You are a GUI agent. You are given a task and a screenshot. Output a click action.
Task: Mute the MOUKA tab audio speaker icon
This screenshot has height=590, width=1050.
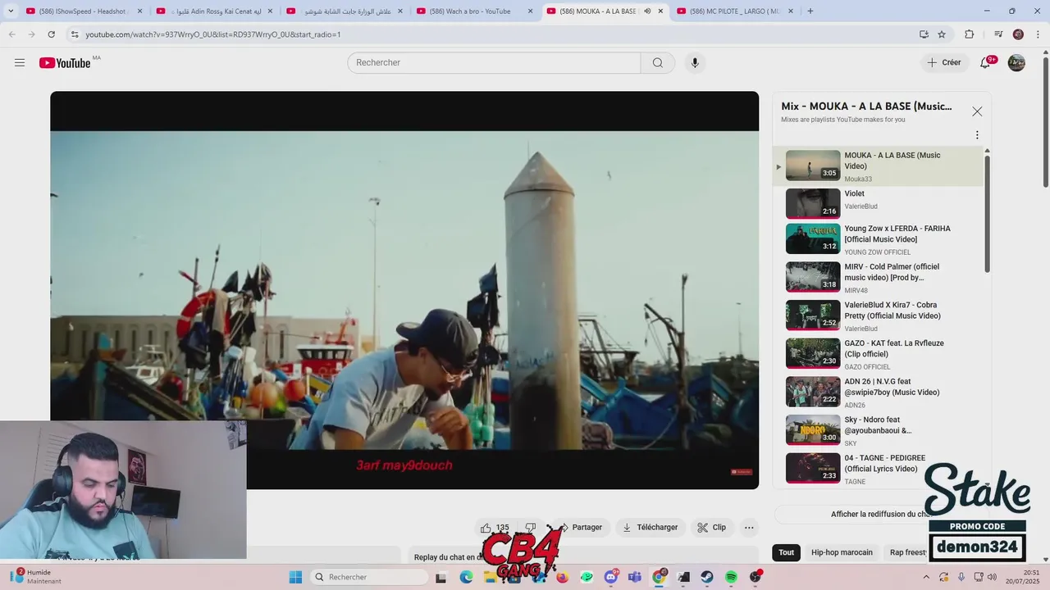coord(647,11)
